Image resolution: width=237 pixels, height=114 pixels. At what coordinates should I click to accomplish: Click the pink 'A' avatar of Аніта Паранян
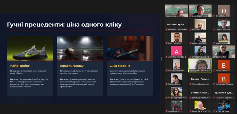pos(176,51)
